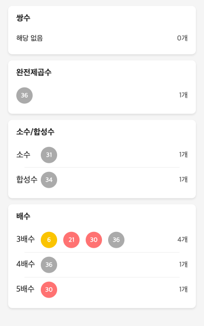Tap the yellow 6 ball in 3배수 row
Image resolution: width=204 pixels, height=326 pixels.
pos(49,240)
